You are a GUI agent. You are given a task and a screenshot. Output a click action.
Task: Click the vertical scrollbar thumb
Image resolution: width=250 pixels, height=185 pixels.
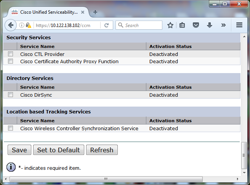point(244,155)
